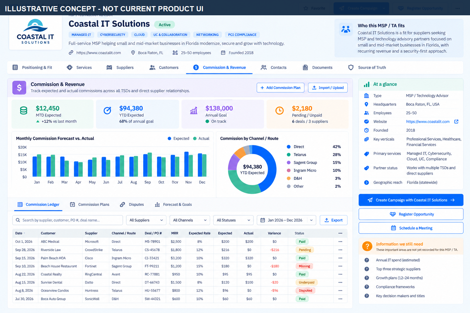This screenshot has width=470, height=313.
Task: Open the Disputes sub-tab
Action: [x=132, y=204]
